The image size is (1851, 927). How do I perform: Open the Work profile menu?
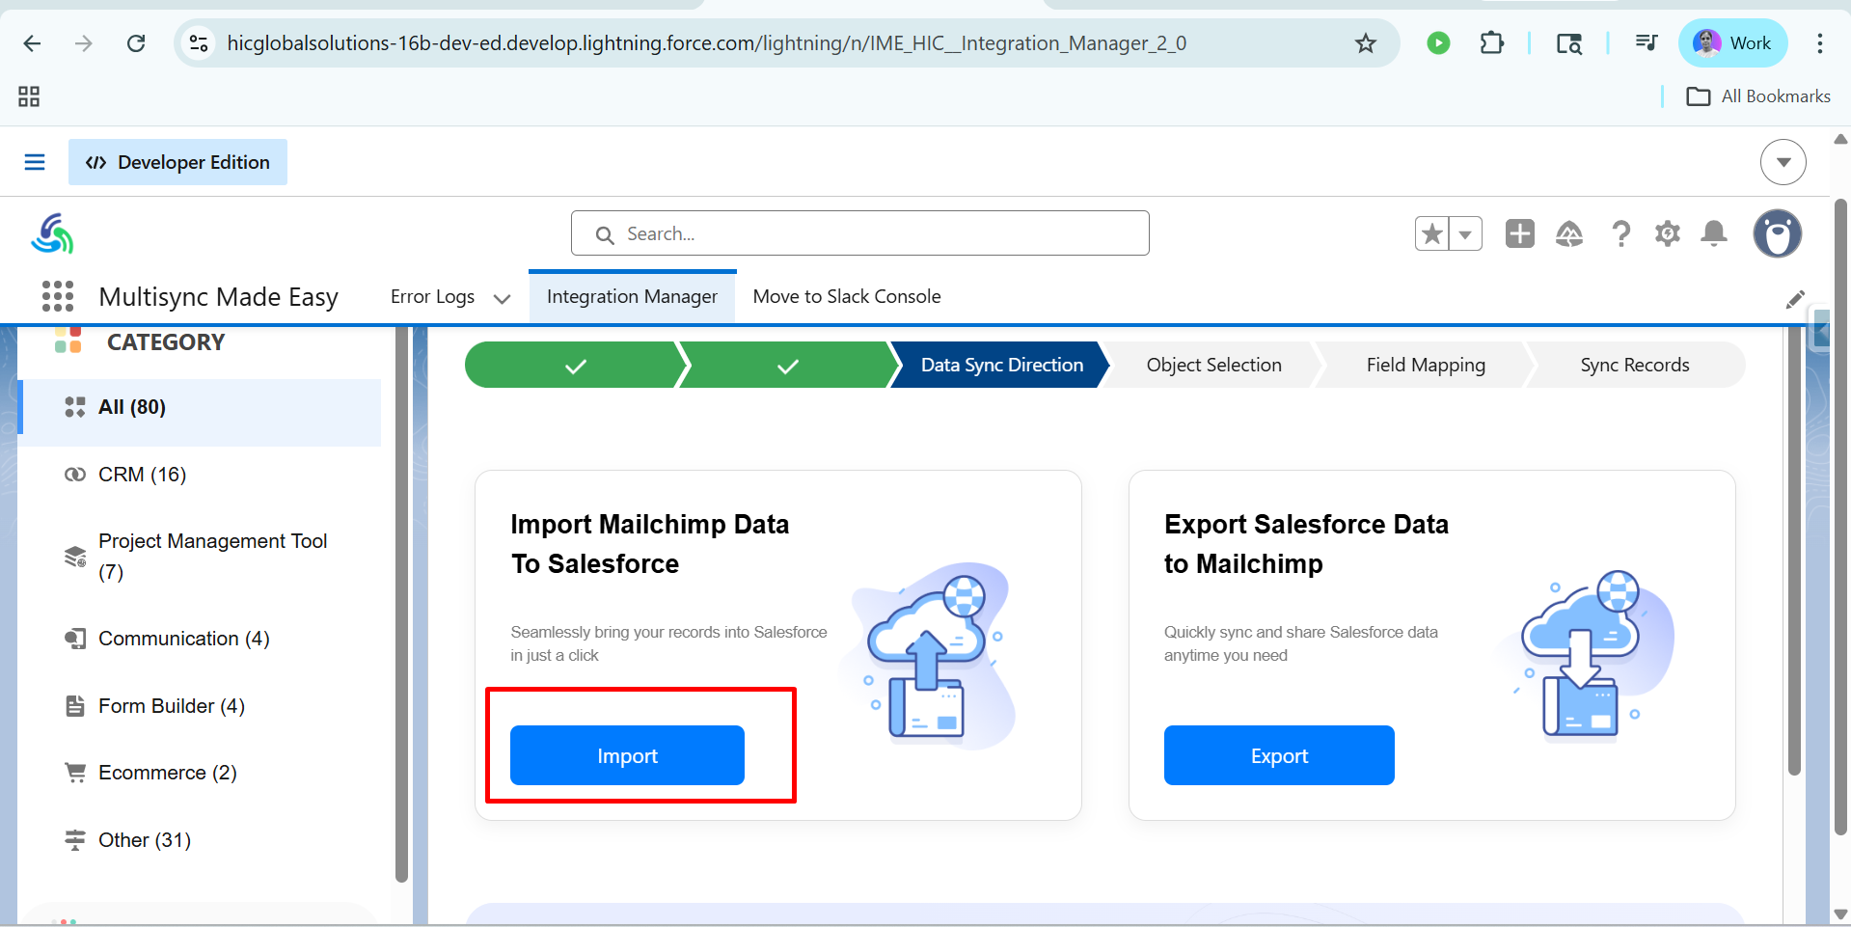point(1732,43)
